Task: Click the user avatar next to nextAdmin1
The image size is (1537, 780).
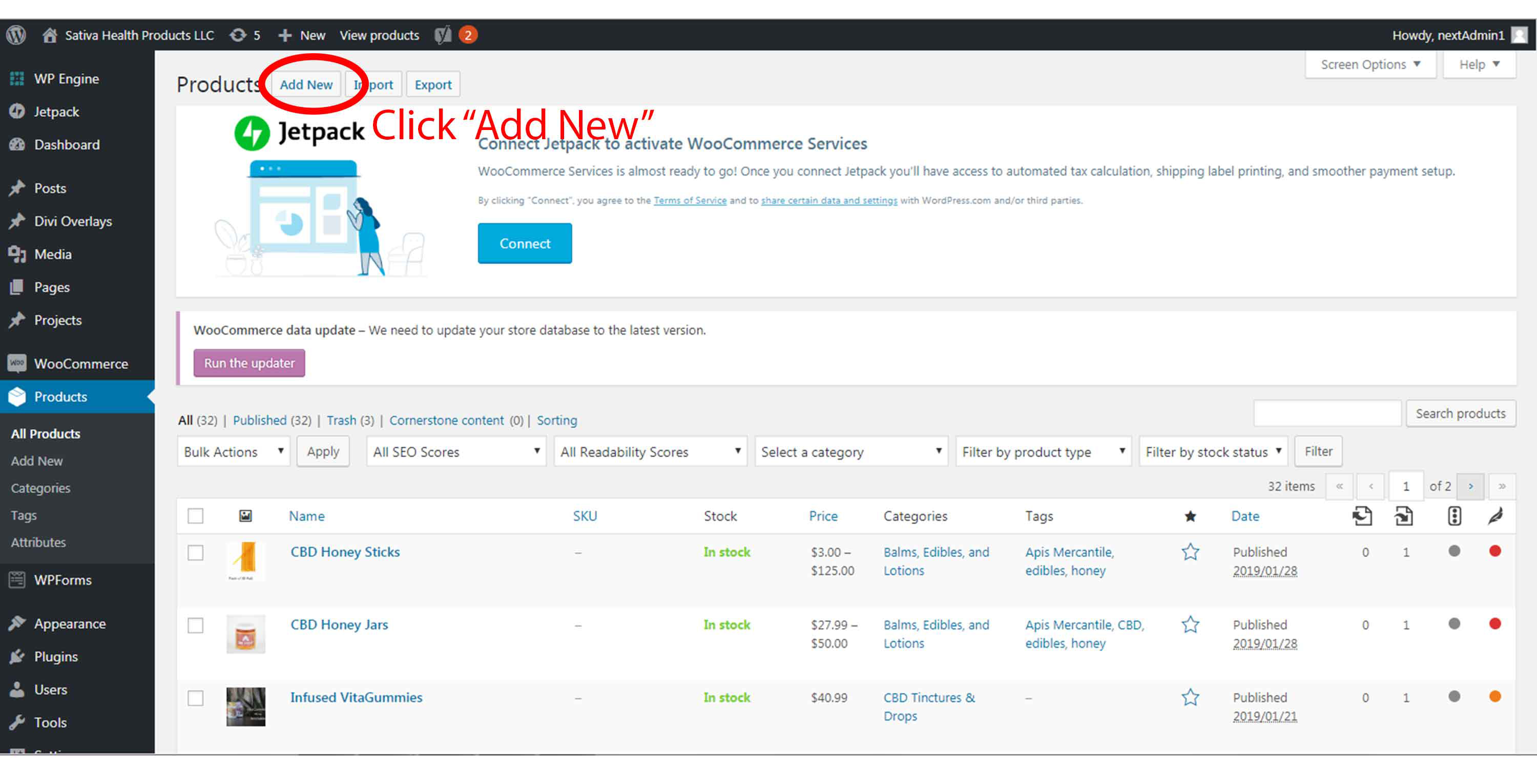Action: click(1519, 35)
